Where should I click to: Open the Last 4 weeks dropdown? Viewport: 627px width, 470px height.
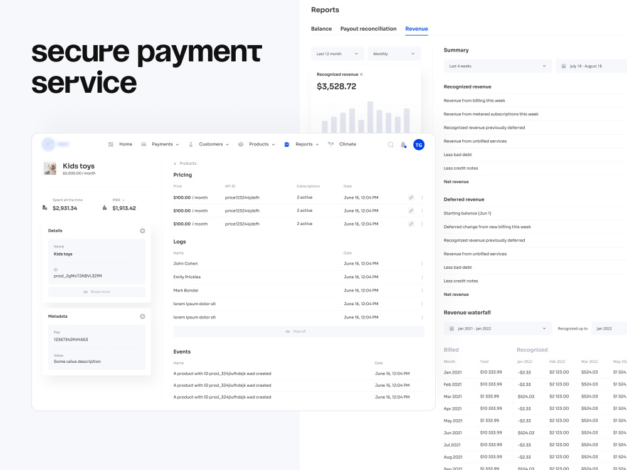[x=497, y=66]
